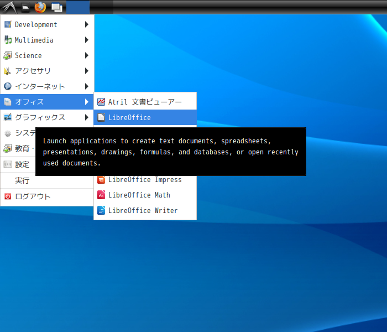Screen dimensions: 387x332
Task: Expand the インターネット submenu arrow
Action: pyautogui.click(x=86, y=86)
